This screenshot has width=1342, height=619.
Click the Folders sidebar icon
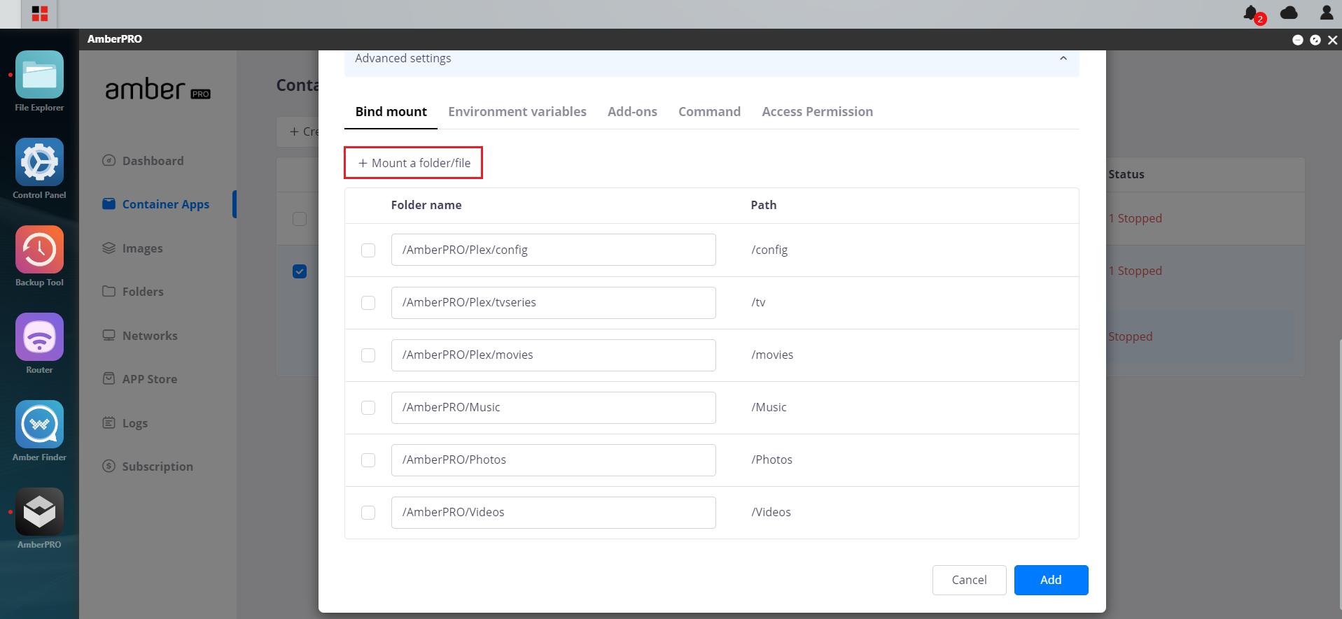109,291
